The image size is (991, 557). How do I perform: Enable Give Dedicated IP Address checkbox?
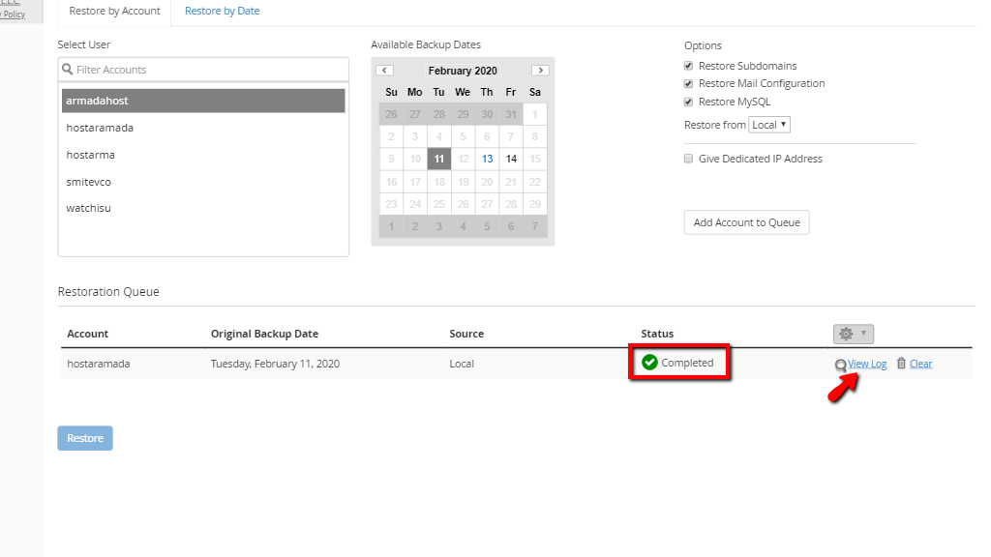click(688, 159)
